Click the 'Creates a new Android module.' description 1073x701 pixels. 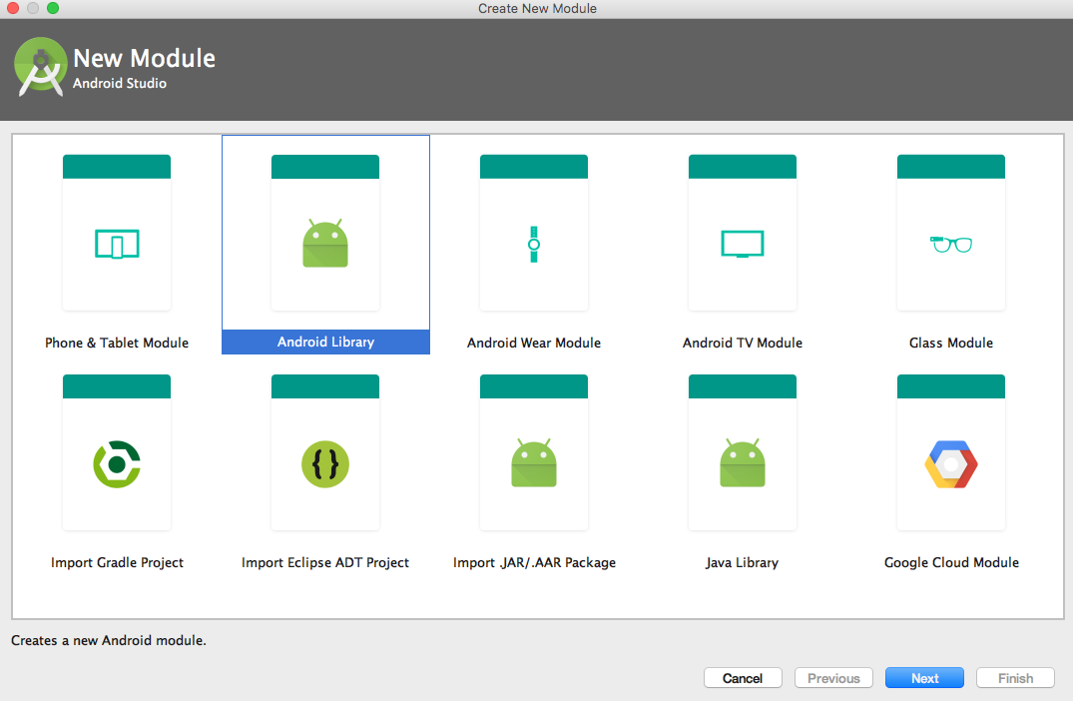click(108, 641)
